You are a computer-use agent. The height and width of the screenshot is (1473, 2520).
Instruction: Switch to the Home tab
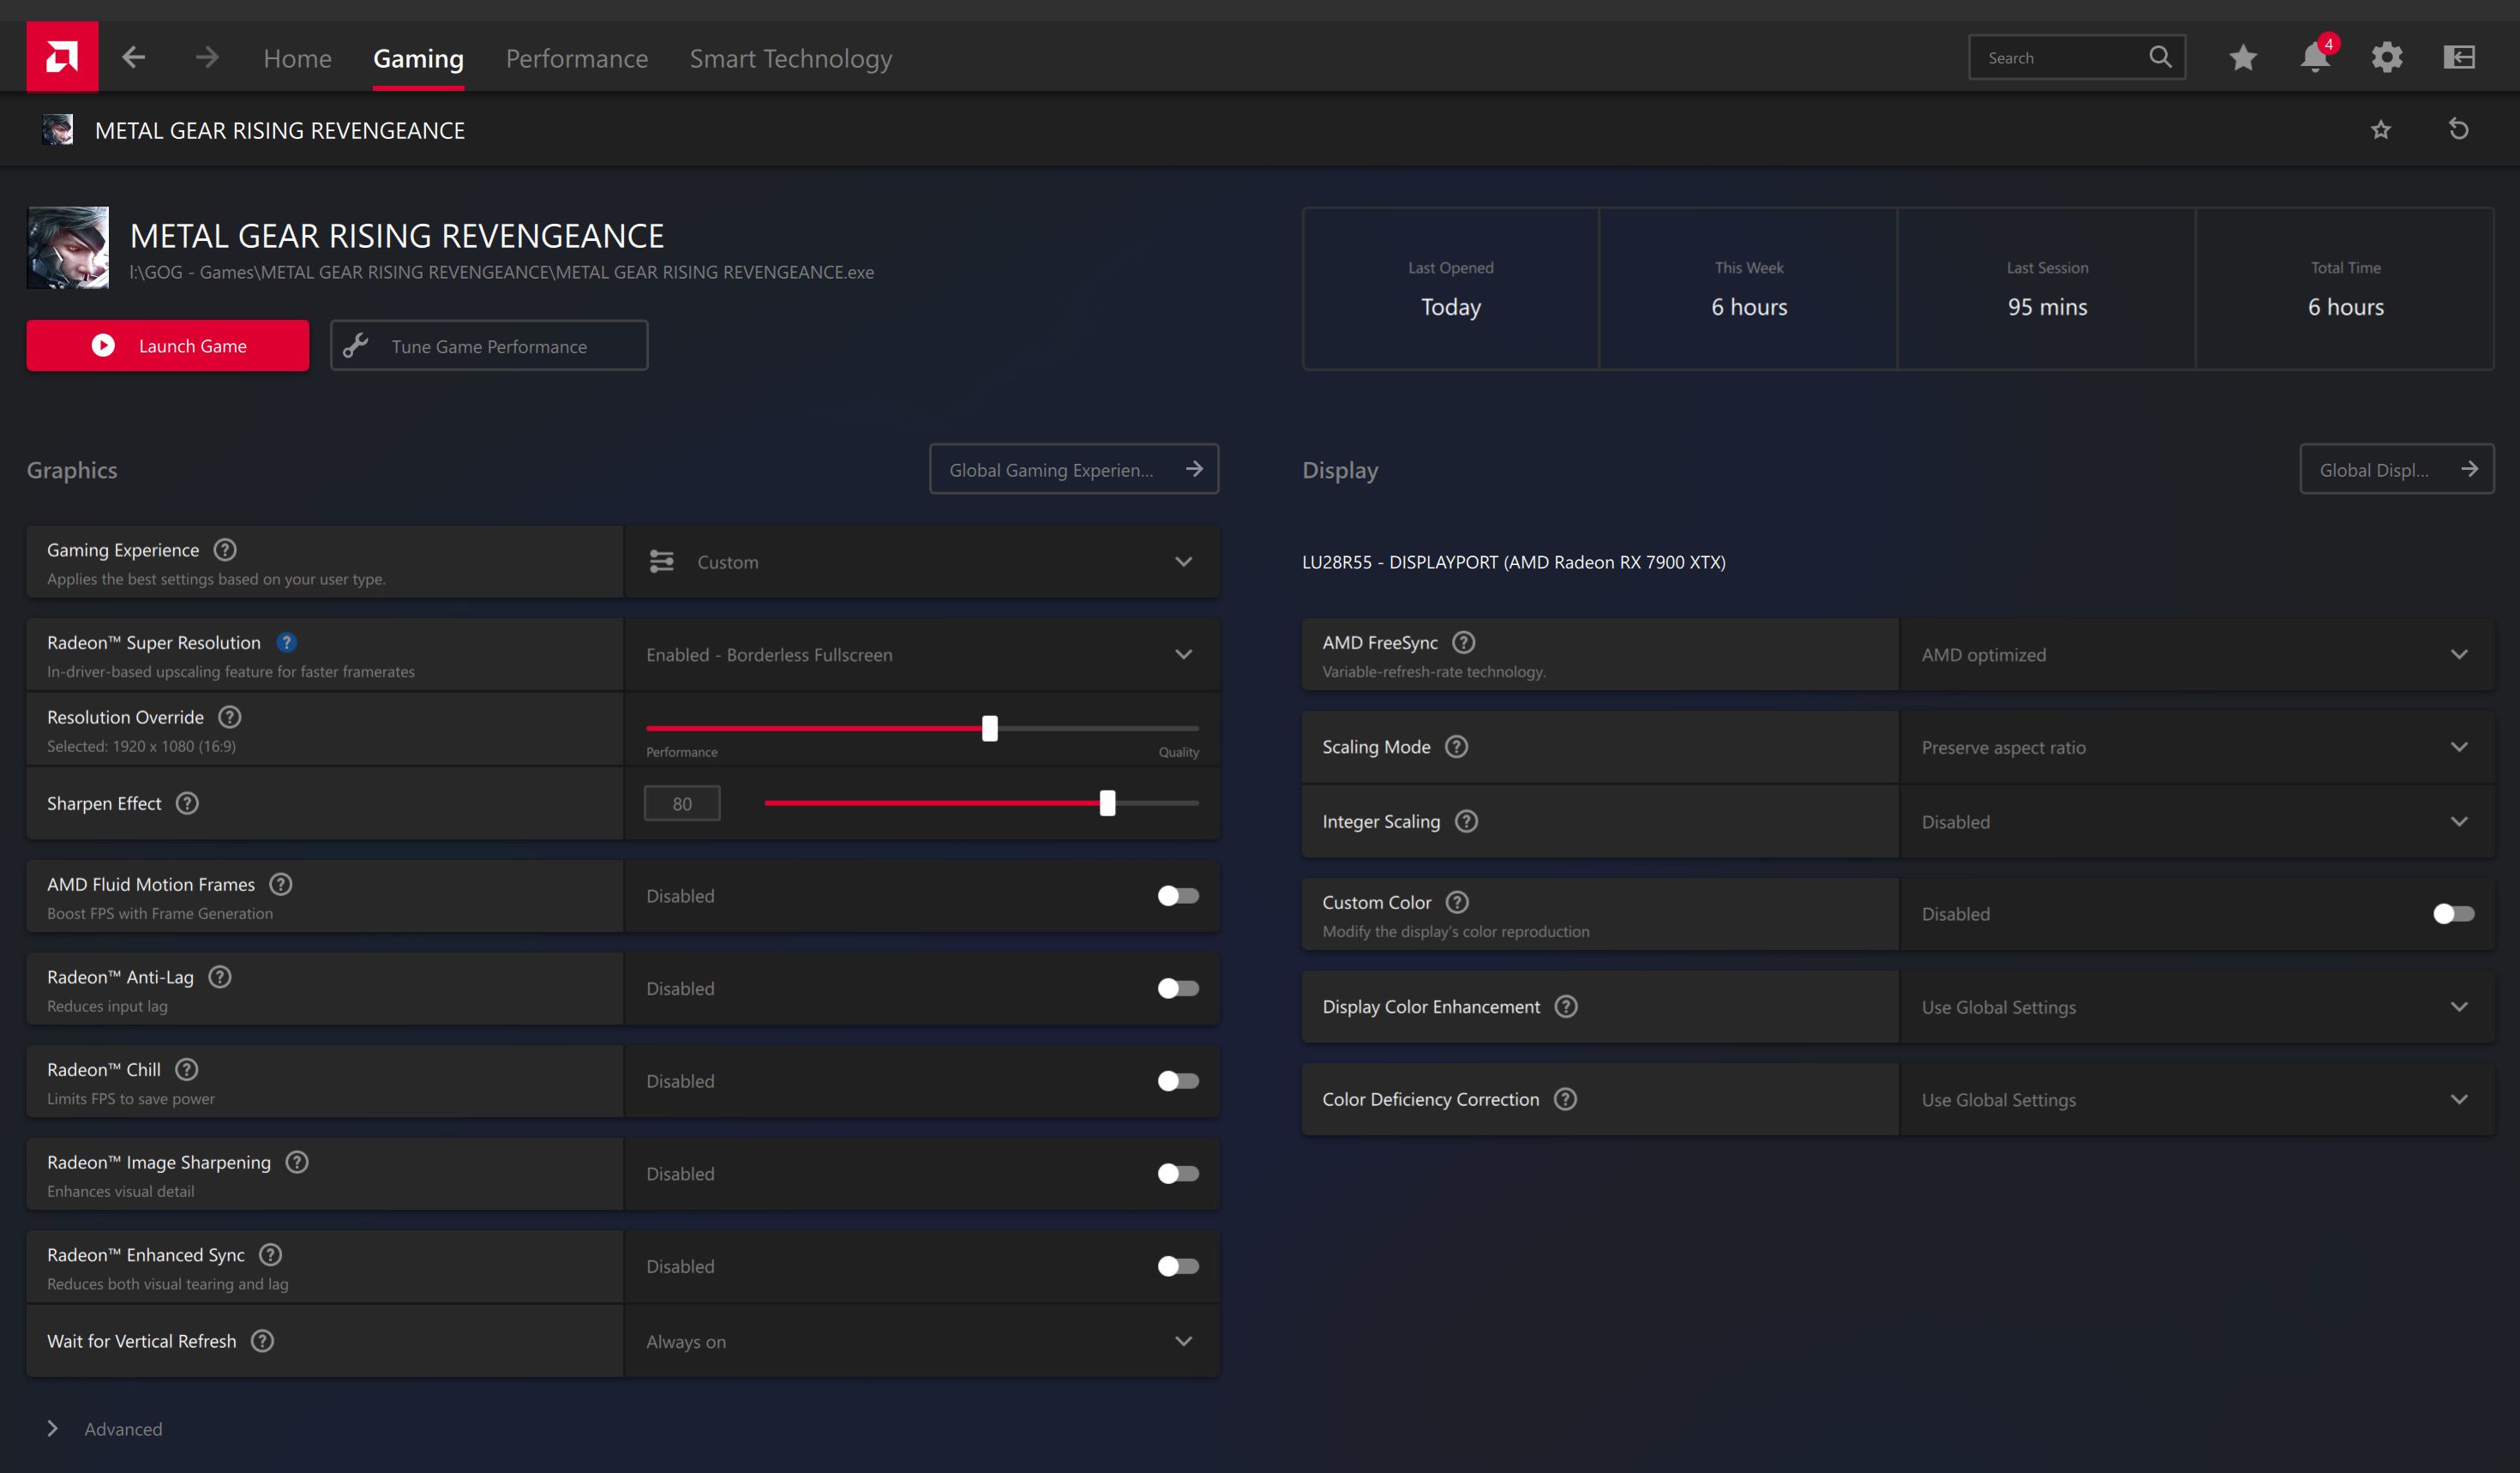(297, 58)
